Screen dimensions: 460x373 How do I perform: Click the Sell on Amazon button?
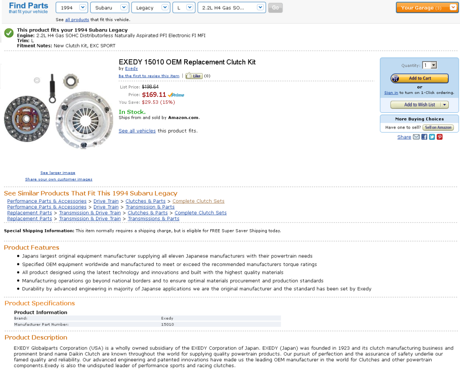click(438, 128)
